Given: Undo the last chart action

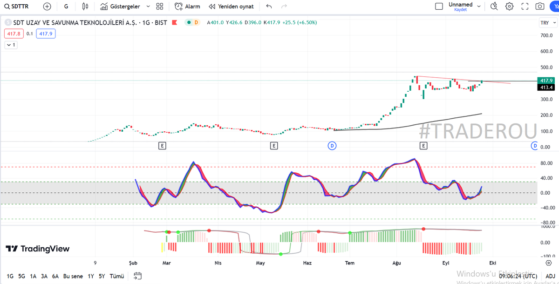Looking at the screenshot, I should coord(269,7).
